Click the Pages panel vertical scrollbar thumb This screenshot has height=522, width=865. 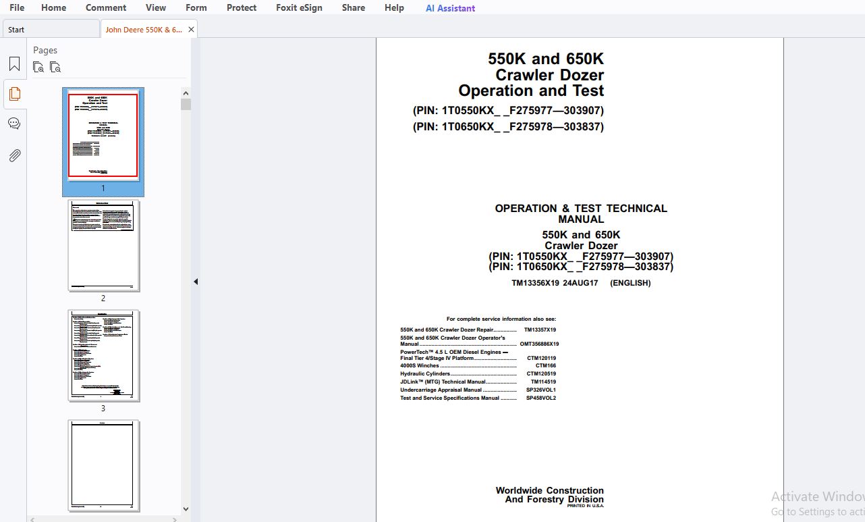click(x=186, y=104)
